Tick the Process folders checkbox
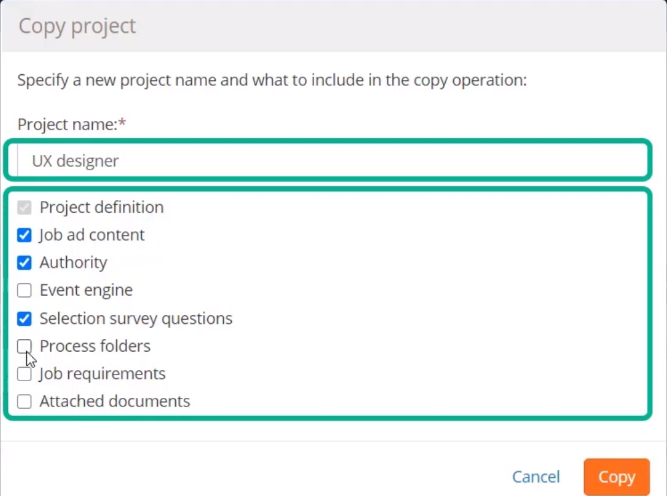 tap(24, 346)
